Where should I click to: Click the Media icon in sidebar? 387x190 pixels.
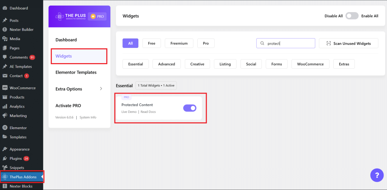point(5,39)
